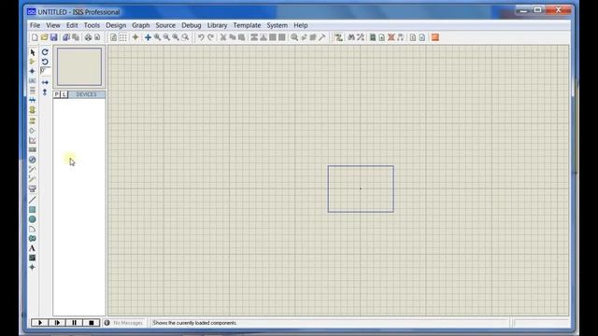Toggle Wire Autorouter icon
598x336 pixels.
338,37
